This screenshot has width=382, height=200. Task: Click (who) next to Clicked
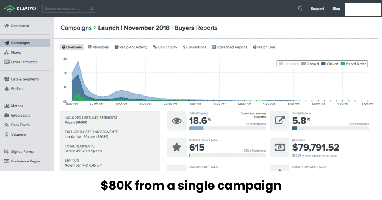point(308,113)
